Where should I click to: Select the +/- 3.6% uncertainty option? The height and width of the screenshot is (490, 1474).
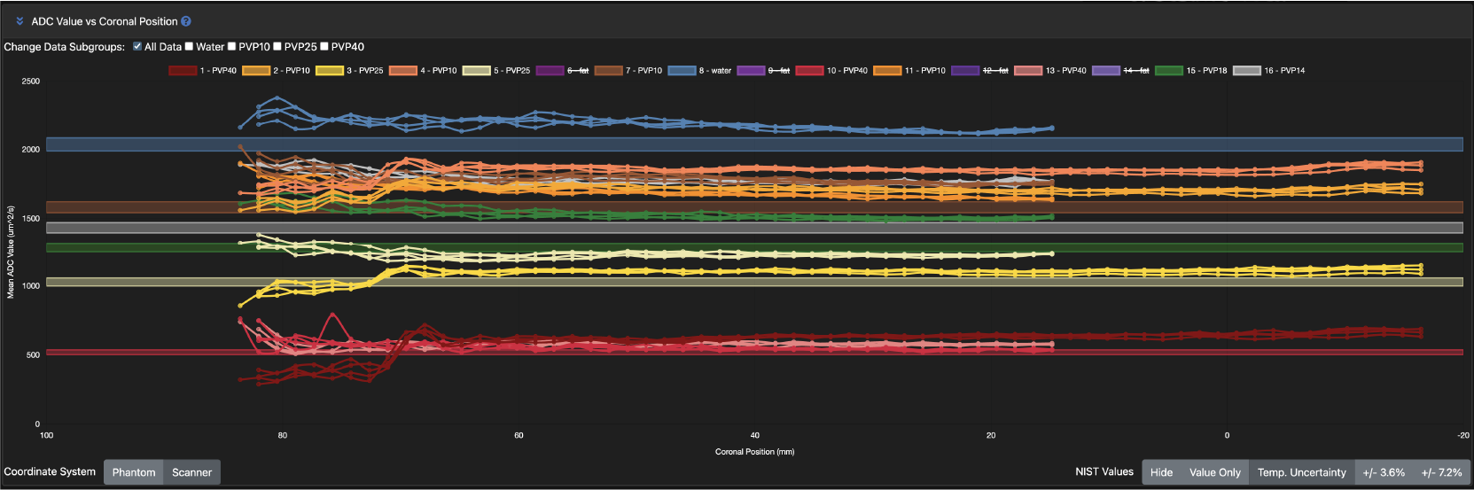[x=1384, y=472]
